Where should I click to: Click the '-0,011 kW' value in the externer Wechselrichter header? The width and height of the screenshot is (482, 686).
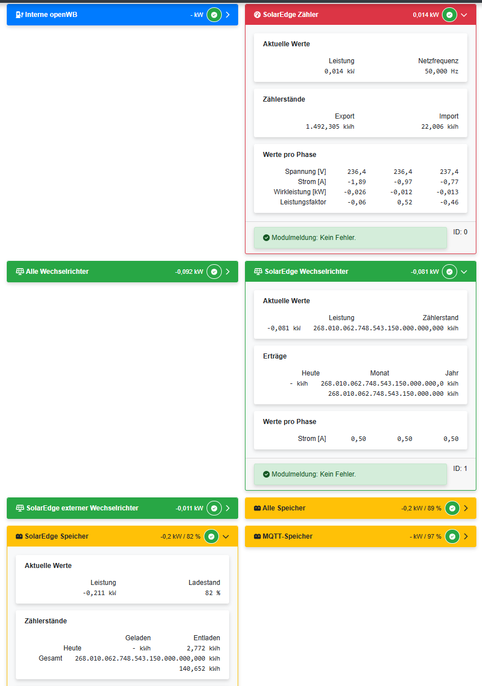coord(190,508)
